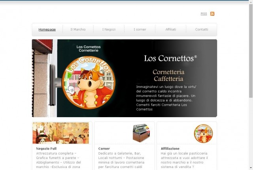Click the page vertical scrollbar thumb
Viewport: 253px width, 170px height.
(x=251, y=51)
